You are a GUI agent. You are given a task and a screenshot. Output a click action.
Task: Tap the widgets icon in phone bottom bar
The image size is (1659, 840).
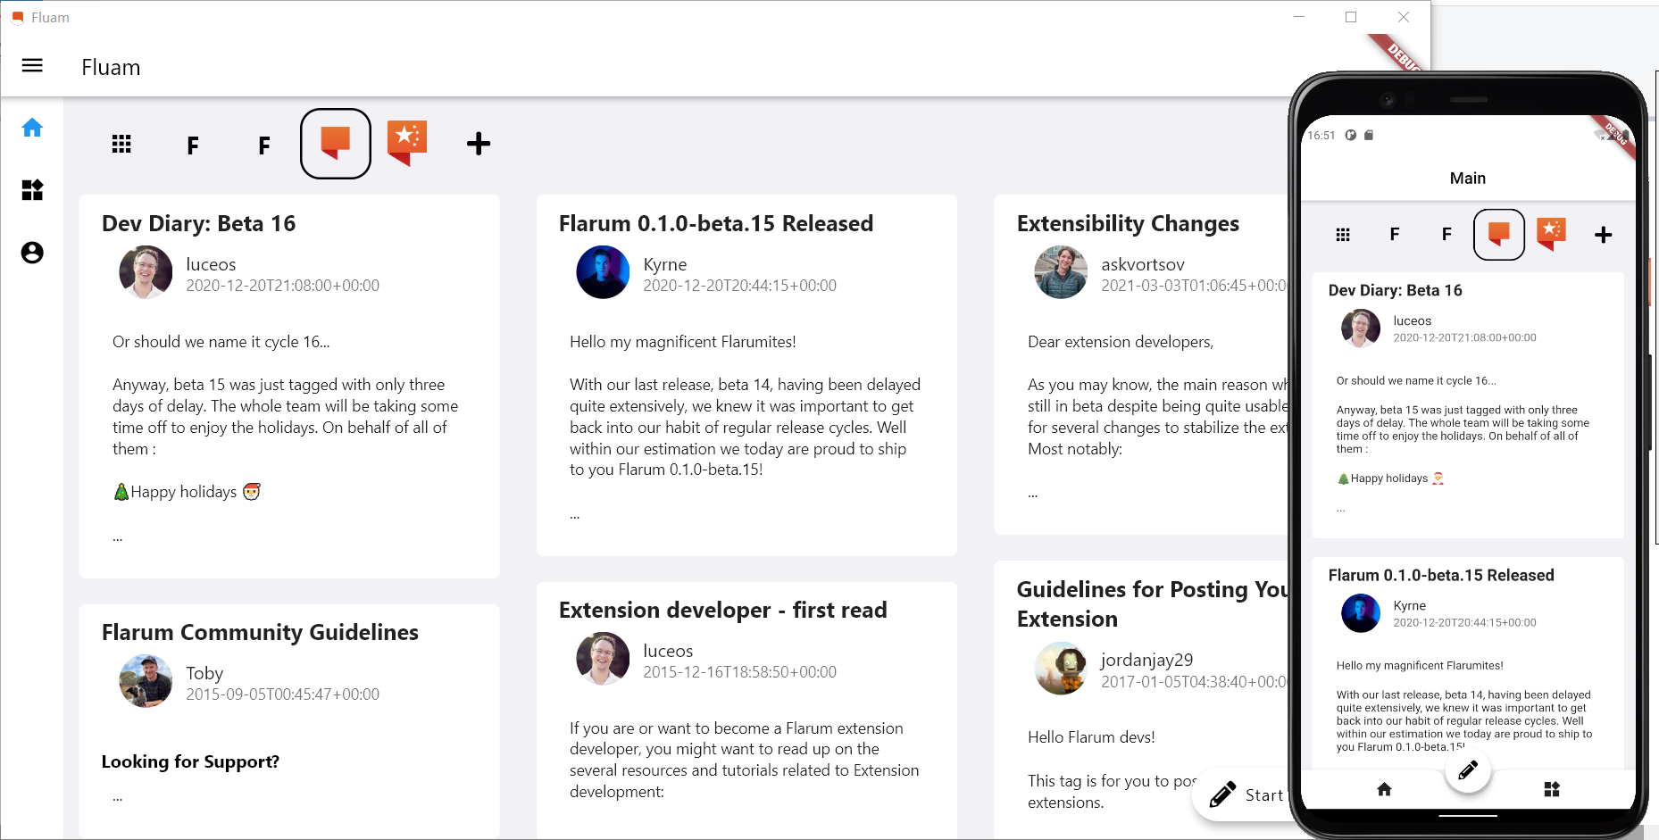coord(1552,789)
